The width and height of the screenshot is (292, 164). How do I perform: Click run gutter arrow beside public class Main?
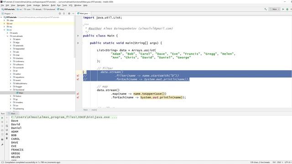78,36
